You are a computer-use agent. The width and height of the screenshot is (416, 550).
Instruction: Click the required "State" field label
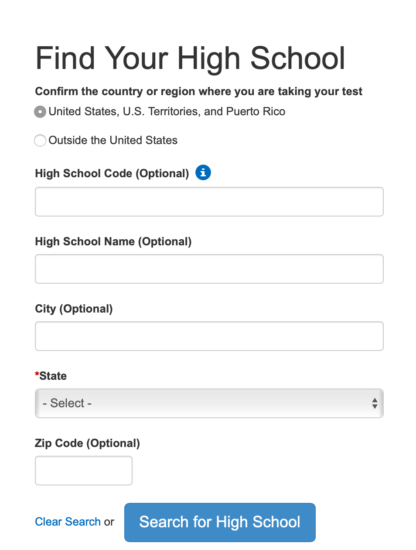[53, 376]
